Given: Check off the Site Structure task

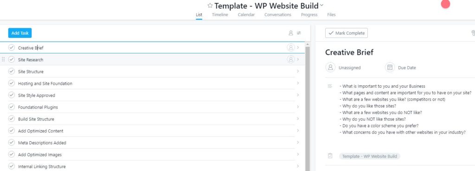Looking at the screenshot, I should pos(12,71).
